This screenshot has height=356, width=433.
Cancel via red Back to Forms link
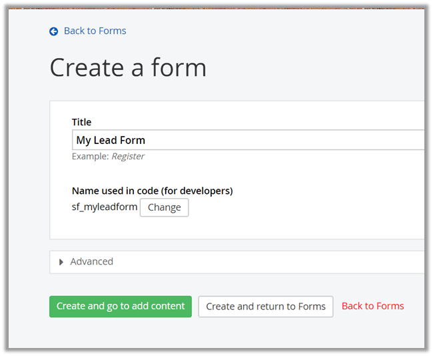click(372, 306)
